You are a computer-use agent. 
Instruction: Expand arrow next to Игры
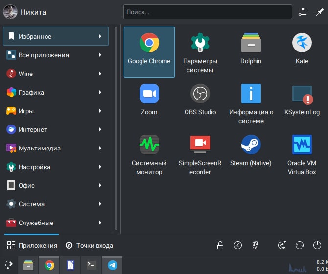coord(100,111)
